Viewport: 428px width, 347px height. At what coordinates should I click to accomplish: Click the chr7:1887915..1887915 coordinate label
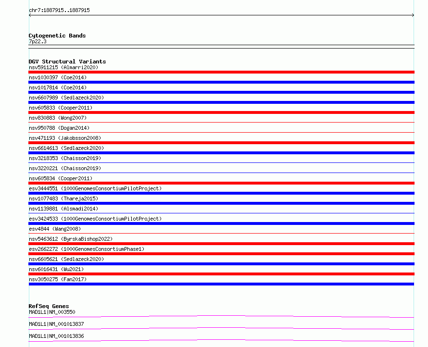(x=59, y=10)
